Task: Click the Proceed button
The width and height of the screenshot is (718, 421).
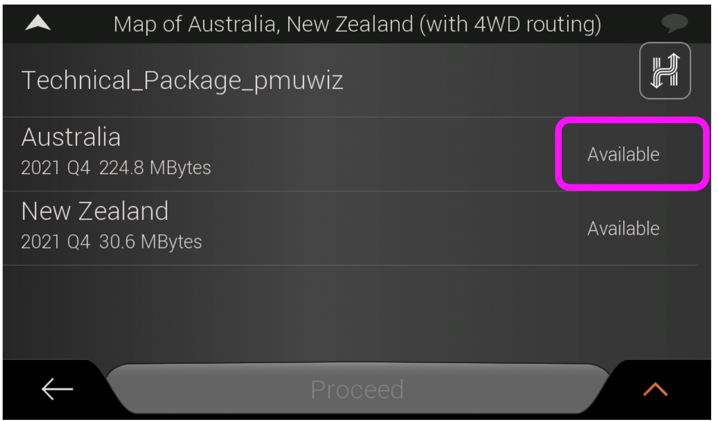Action: tap(357, 389)
